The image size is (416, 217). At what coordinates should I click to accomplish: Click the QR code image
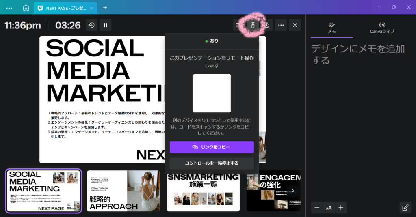212,93
